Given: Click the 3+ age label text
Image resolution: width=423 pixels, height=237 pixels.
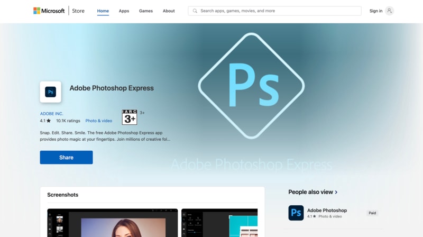Looking at the screenshot, I should click(142, 113).
